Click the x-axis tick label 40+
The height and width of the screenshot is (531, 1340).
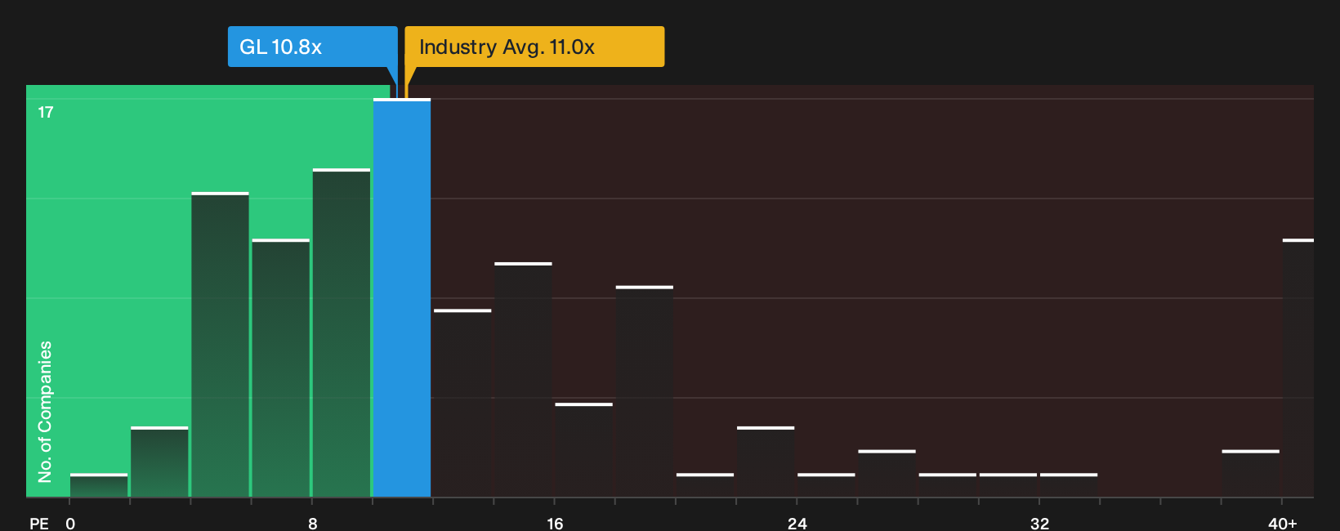(1282, 524)
